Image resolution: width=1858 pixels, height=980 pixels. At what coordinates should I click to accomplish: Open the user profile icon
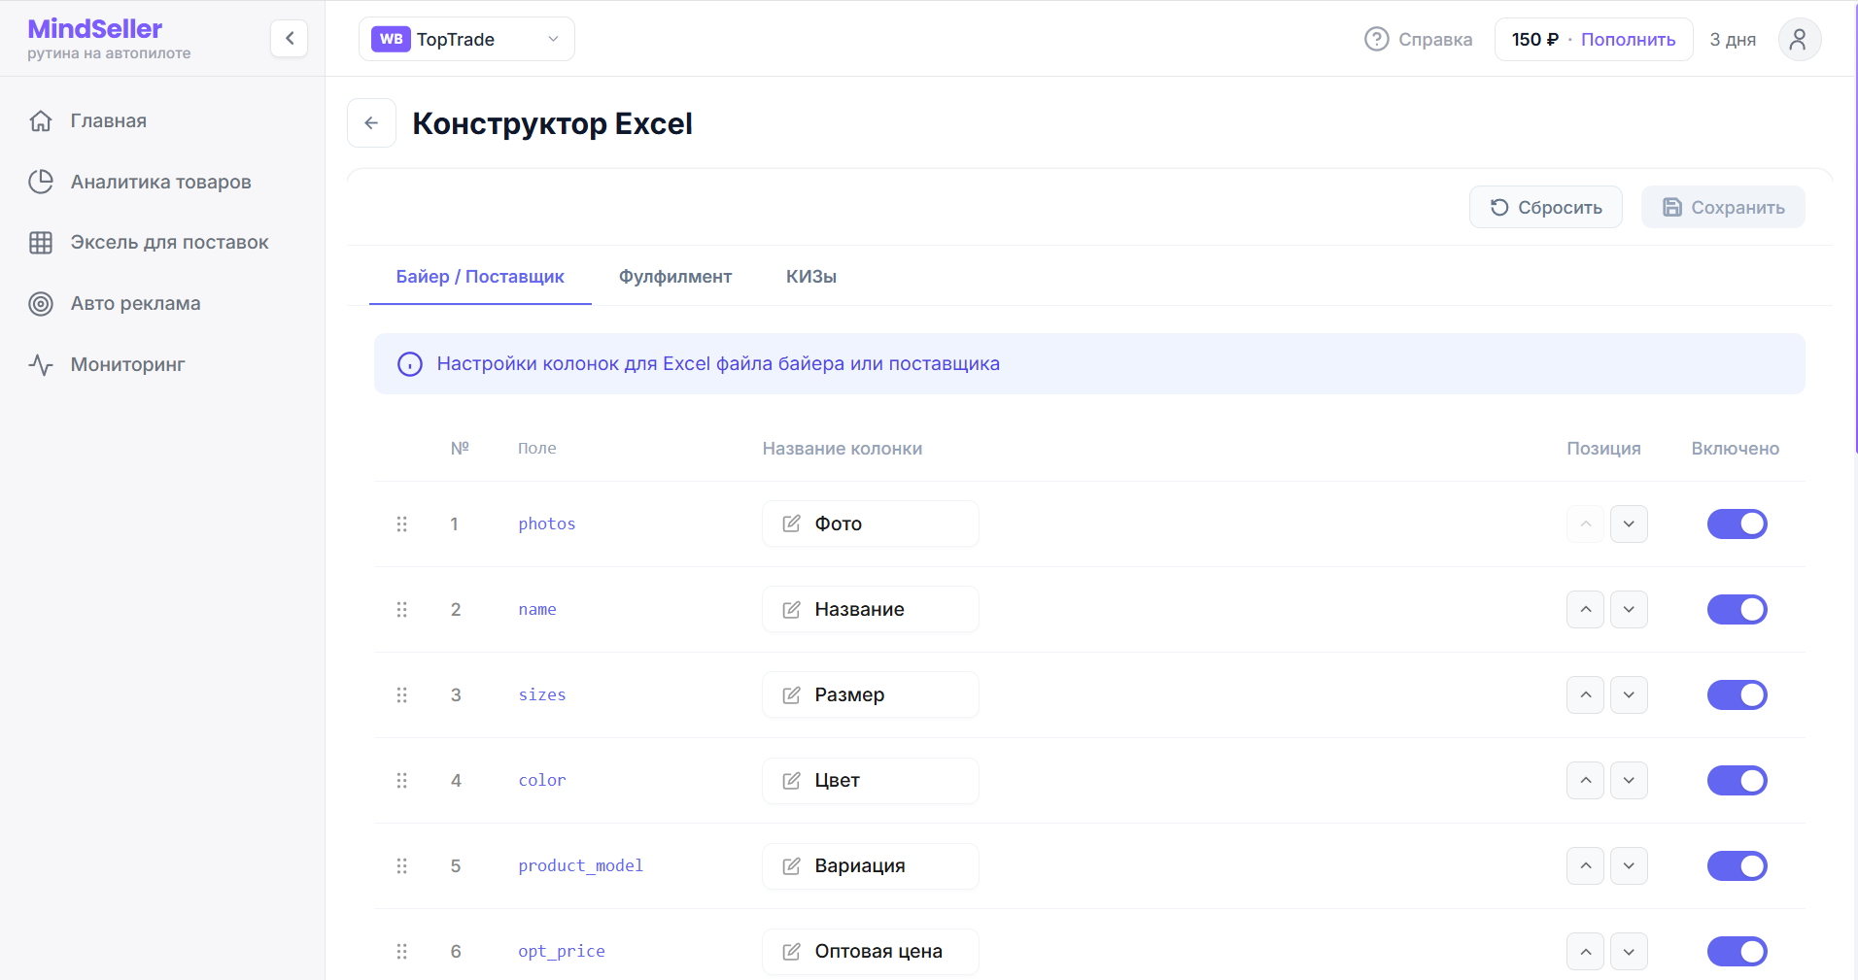(1799, 39)
